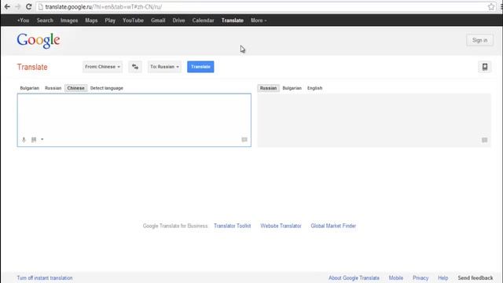The width and height of the screenshot is (503, 283).
Task: Click the blue Translate button
Action: coord(200,67)
